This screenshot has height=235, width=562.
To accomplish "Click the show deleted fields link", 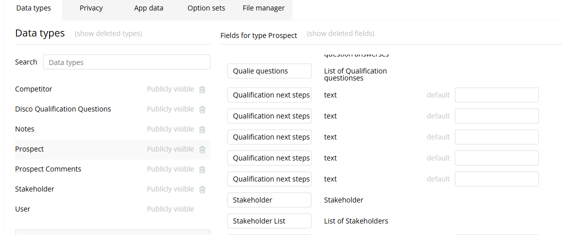I will [x=341, y=33].
